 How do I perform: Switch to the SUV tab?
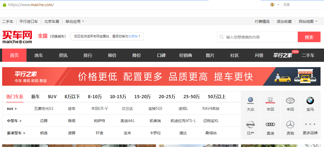(x=52, y=97)
